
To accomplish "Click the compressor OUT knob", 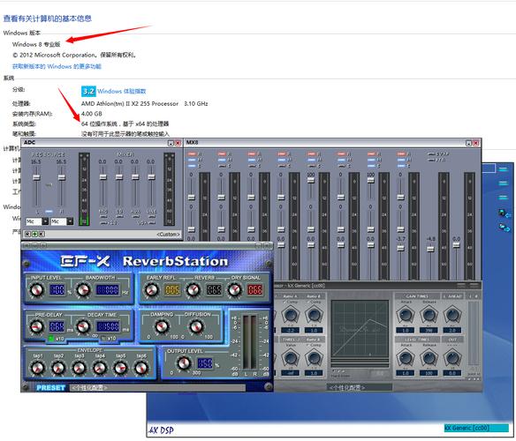I will point(452,358).
